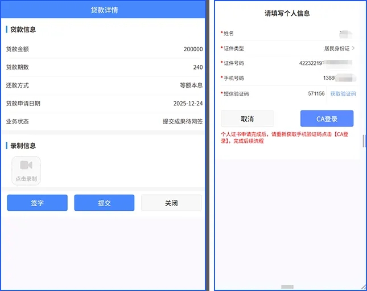
Task: Click the 还款方式 value 等额本息
Action: [191, 85]
